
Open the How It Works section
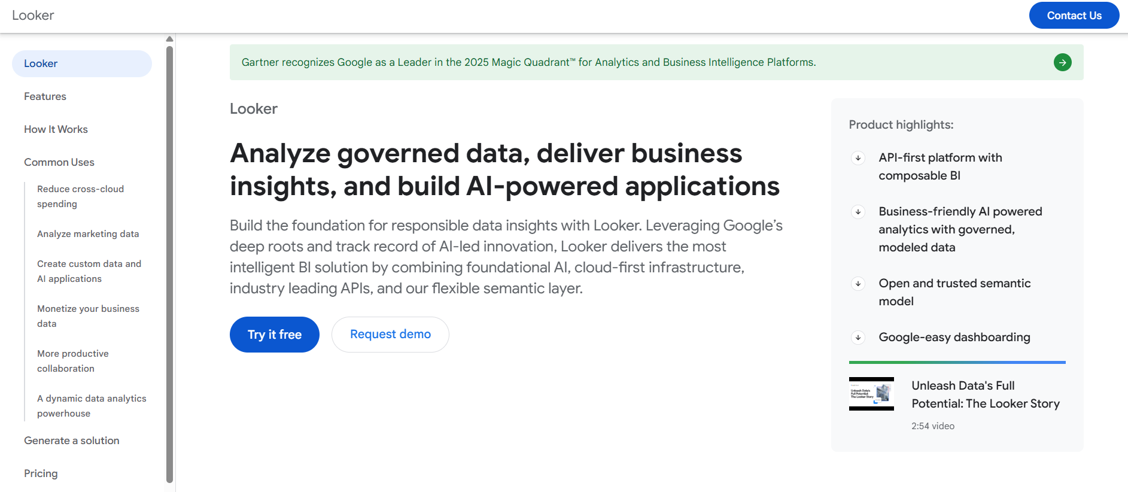point(56,129)
